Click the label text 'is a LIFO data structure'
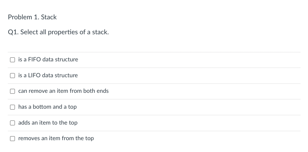The image size is (308, 152). coord(48,75)
